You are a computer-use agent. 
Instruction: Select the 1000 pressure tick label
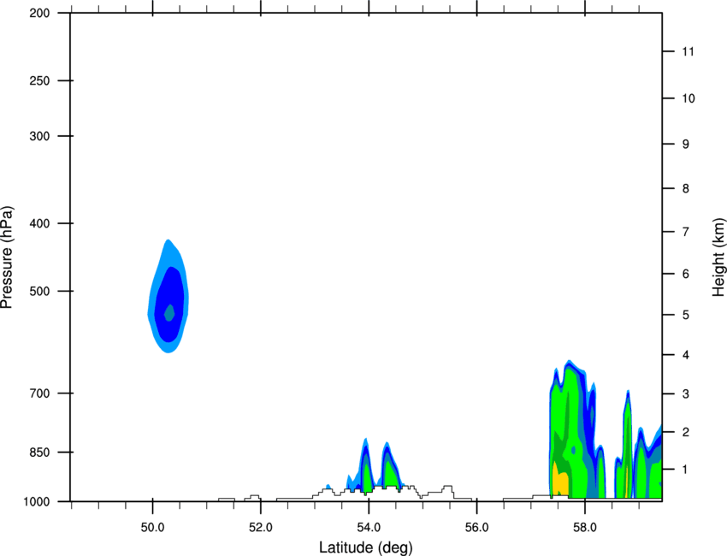36,502
